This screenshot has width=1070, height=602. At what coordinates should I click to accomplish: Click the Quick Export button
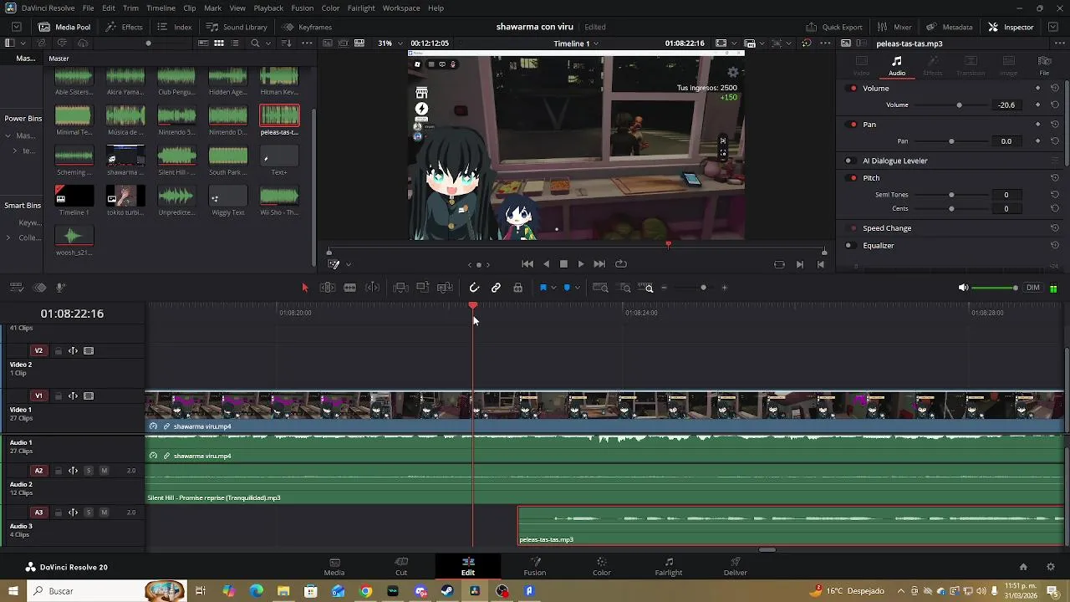coord(833,27)
